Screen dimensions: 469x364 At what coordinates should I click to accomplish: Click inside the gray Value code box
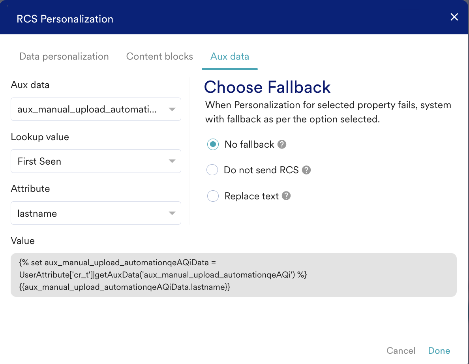click(233, 275)
